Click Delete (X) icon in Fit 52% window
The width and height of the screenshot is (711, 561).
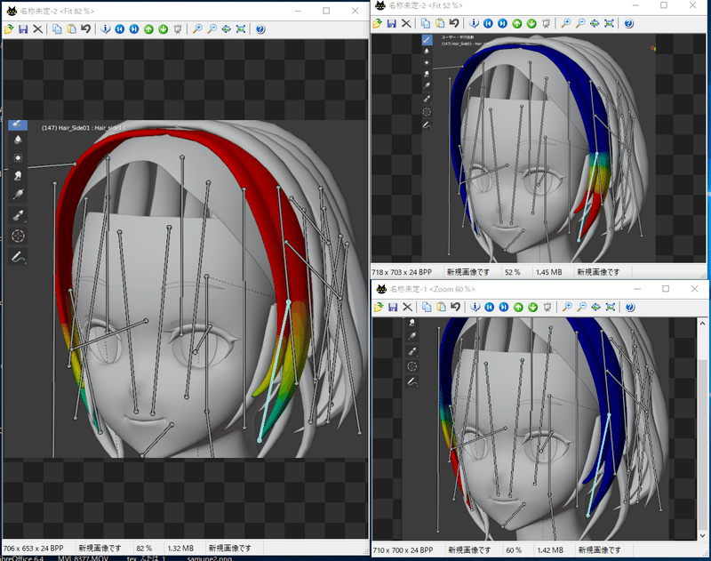point(406,24)
